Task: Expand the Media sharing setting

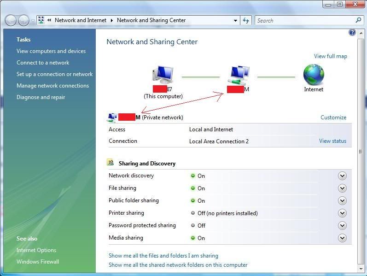Action: tap(342, 238)
